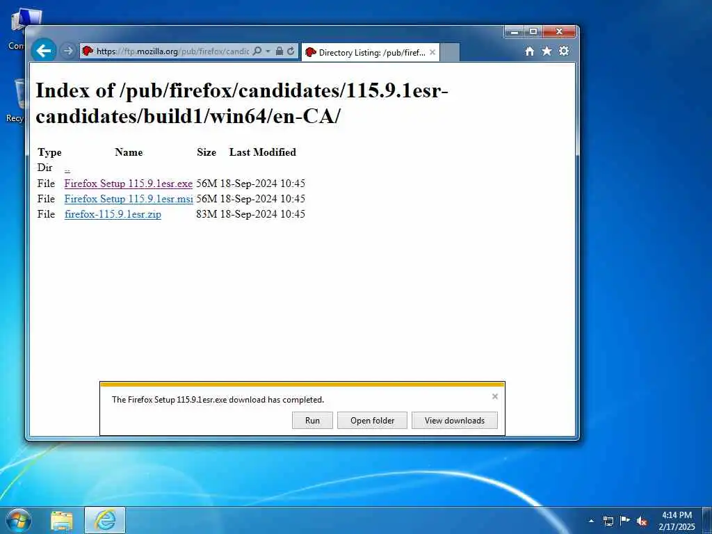Click the Name column header

click(129, 152)
